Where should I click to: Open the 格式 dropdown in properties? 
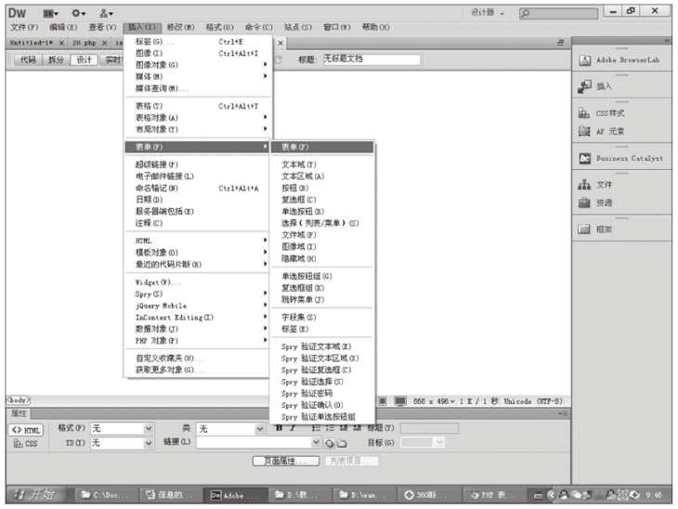pyautogui.click(x=149, y=428)
